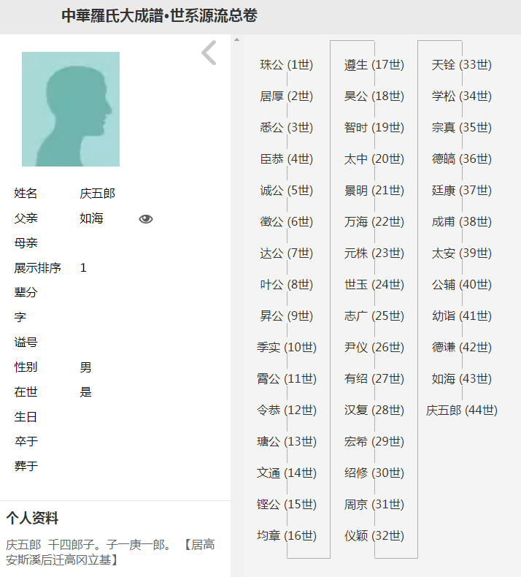Click the 个人资料 section heading
The width and height of the screenshot is (521, 577).
point(32,518)
